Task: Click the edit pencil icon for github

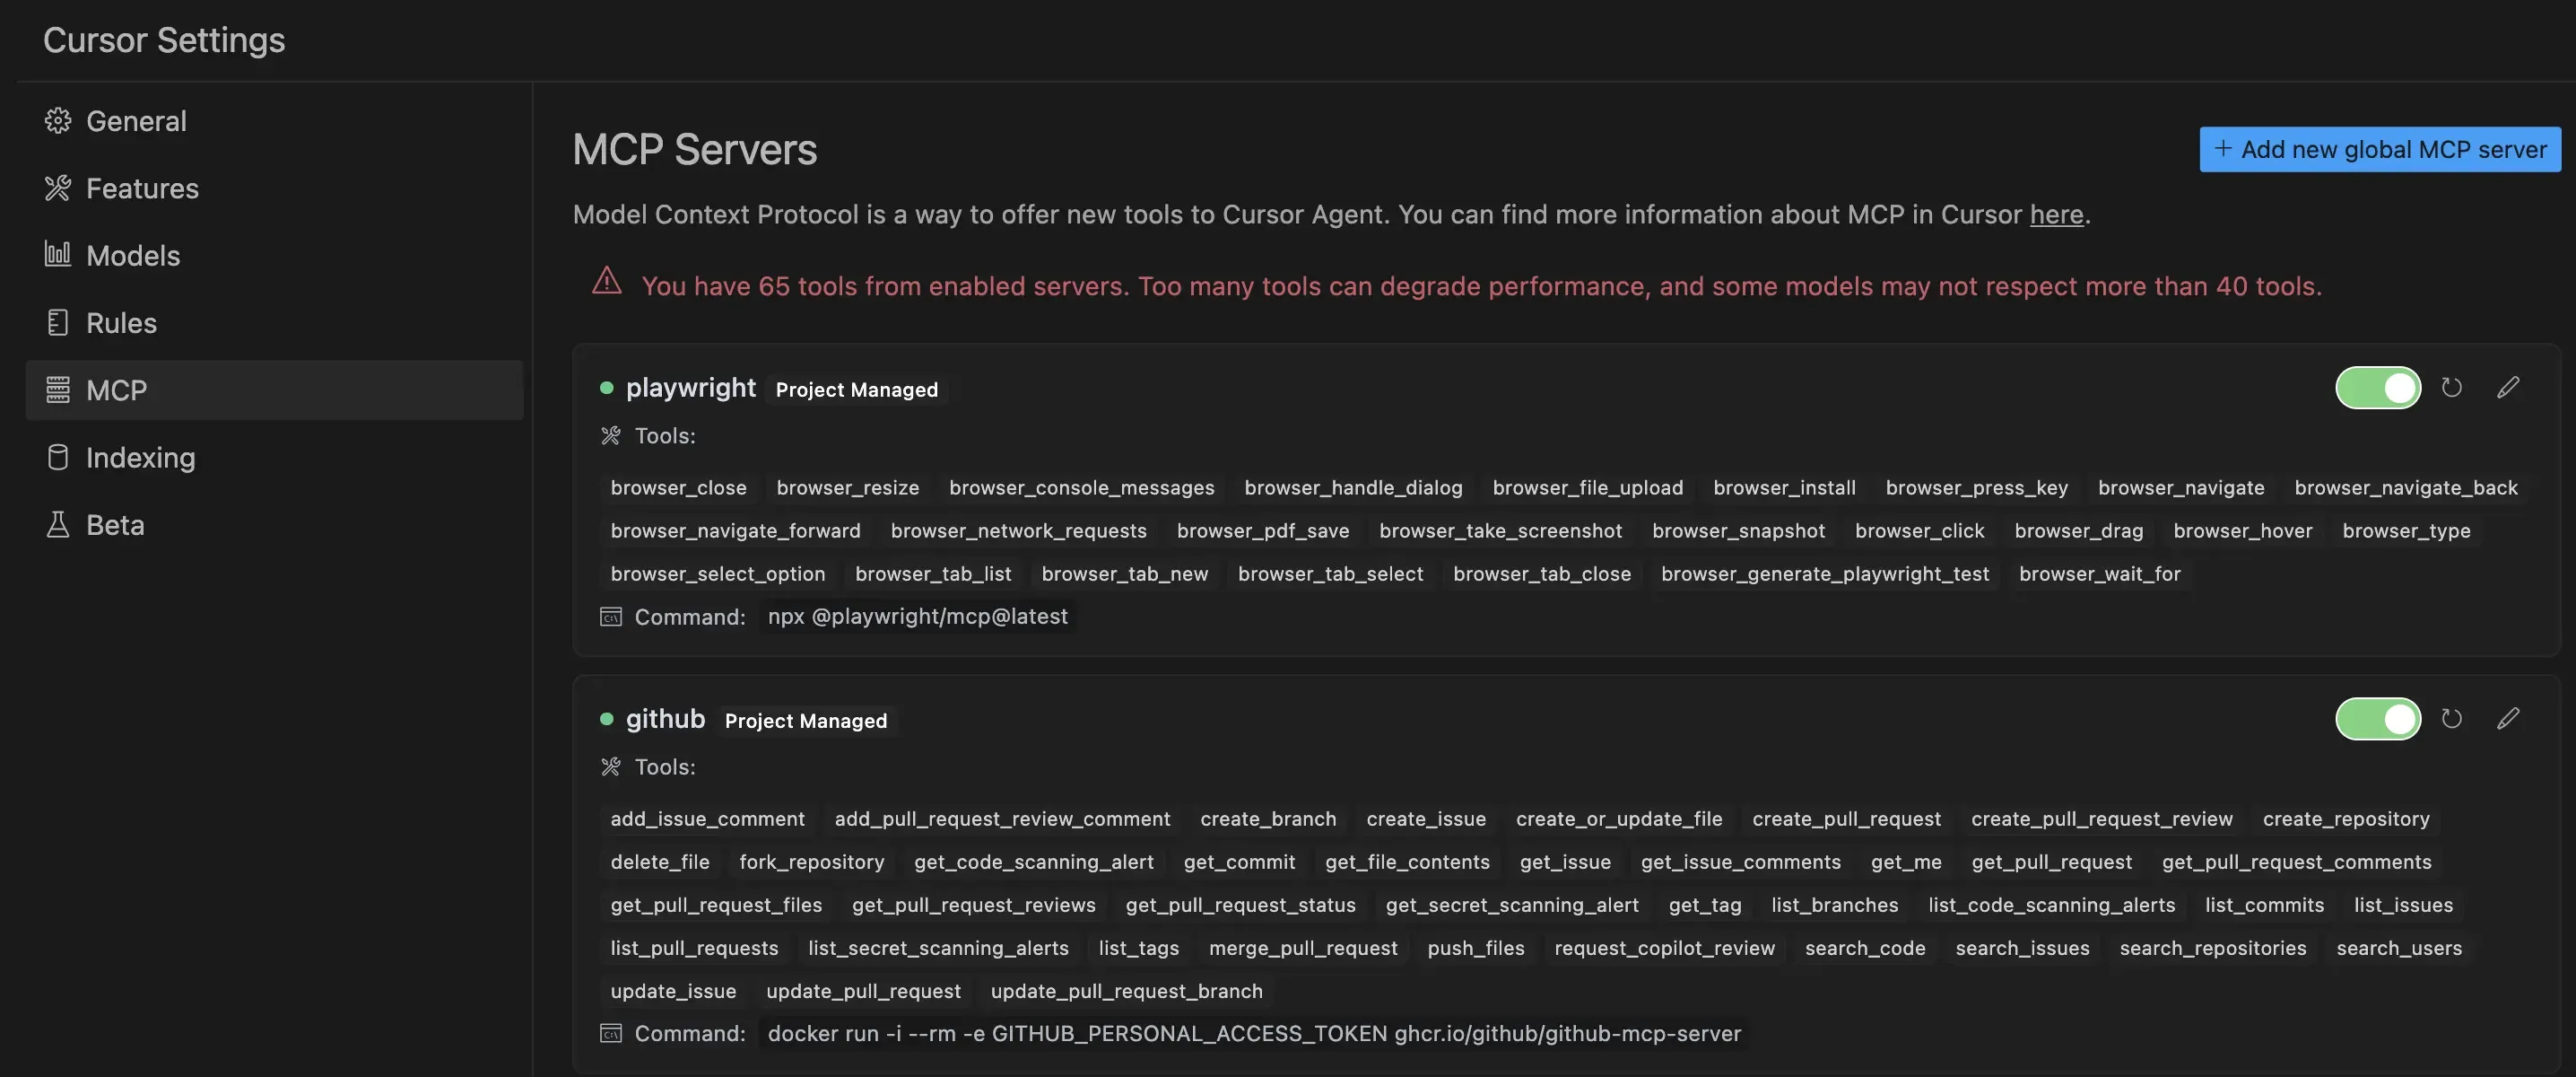Action: pos(2507,719)
